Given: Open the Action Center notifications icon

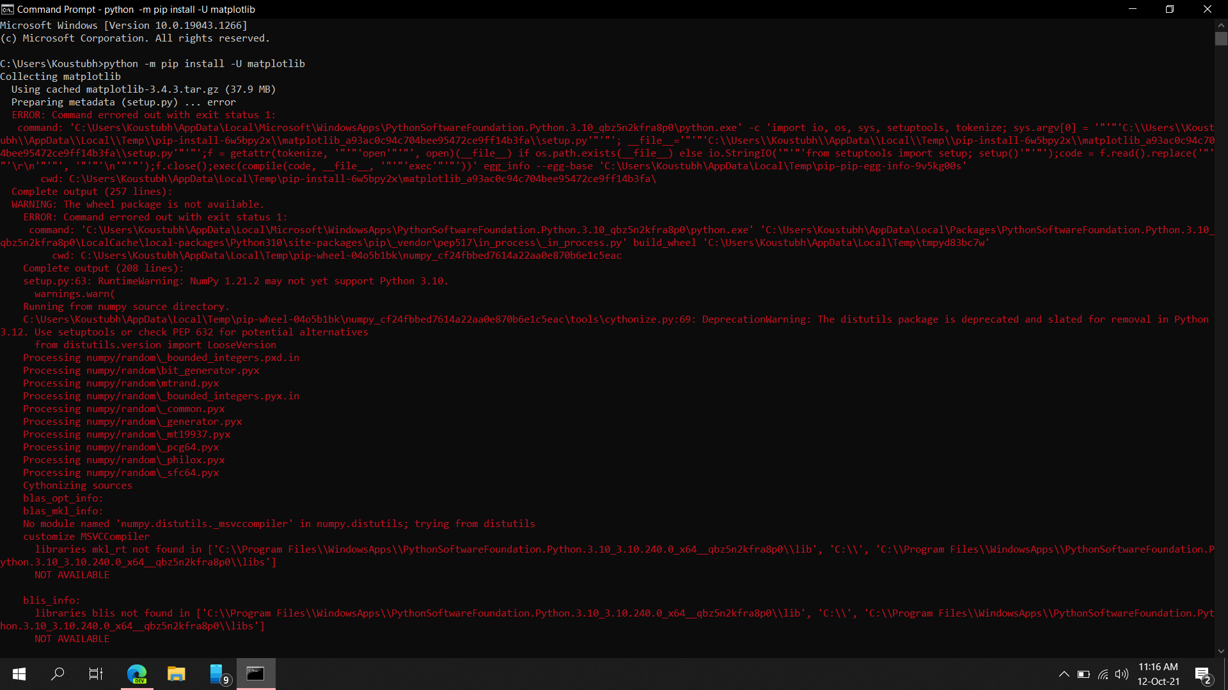Looking at the screenshot, I should tap(1202, 674).
